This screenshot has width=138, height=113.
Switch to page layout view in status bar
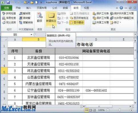pos(90,110)
